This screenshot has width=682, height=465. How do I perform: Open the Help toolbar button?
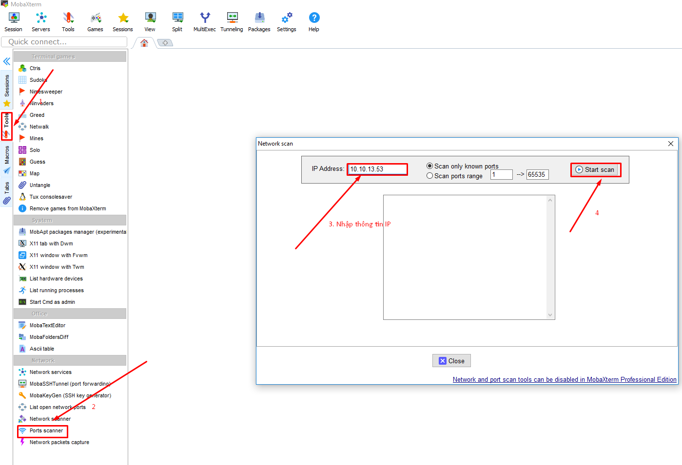pos(314,22)
